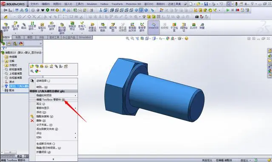Expand the panel with double chevron arrow
The width and height of the screenshot is (272, 162).
(41, 44)
